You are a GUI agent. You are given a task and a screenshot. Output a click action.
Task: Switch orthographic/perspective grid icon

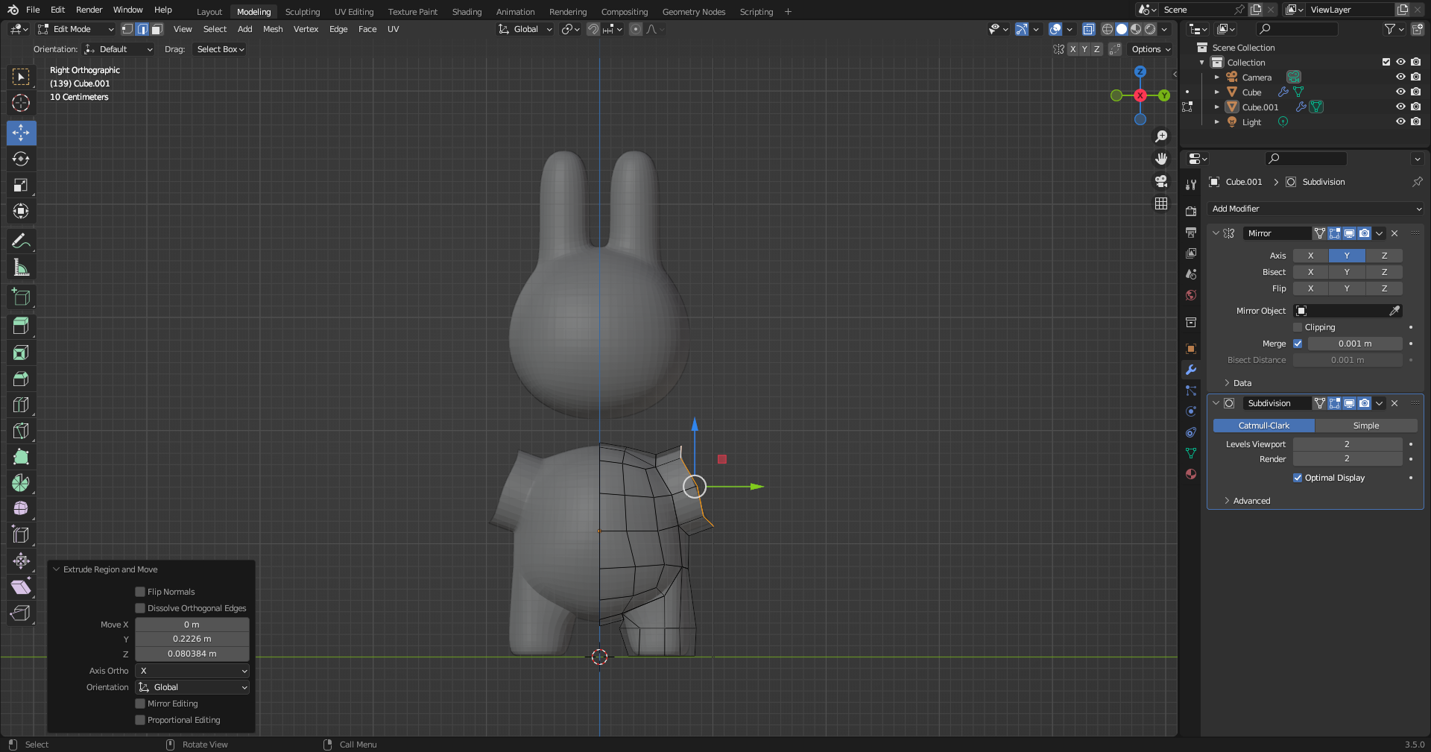[x=1161, y=203]
